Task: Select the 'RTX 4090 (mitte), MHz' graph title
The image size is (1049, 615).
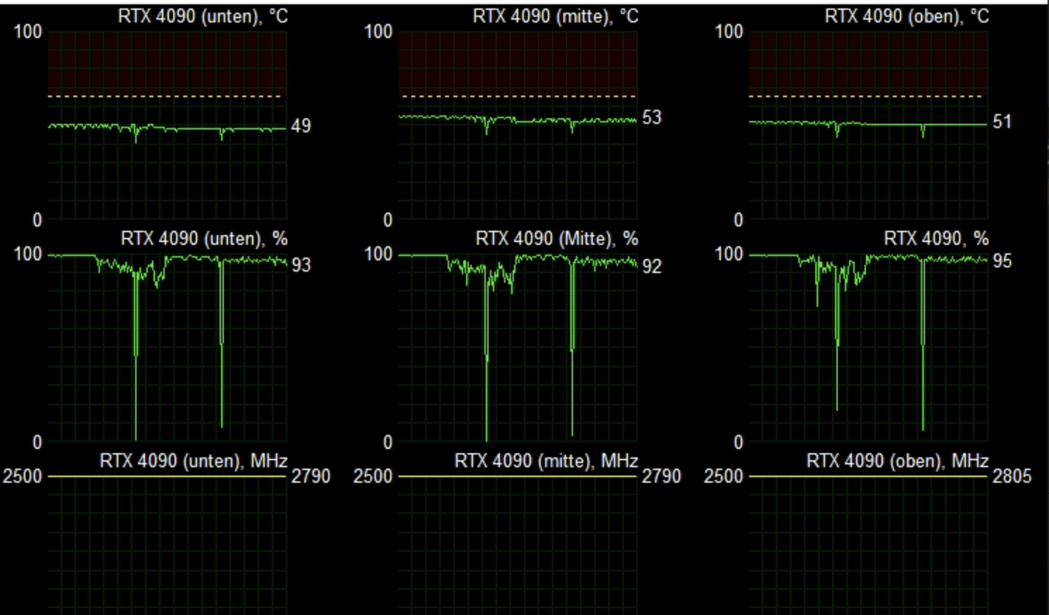Action: tap(546, 461)
